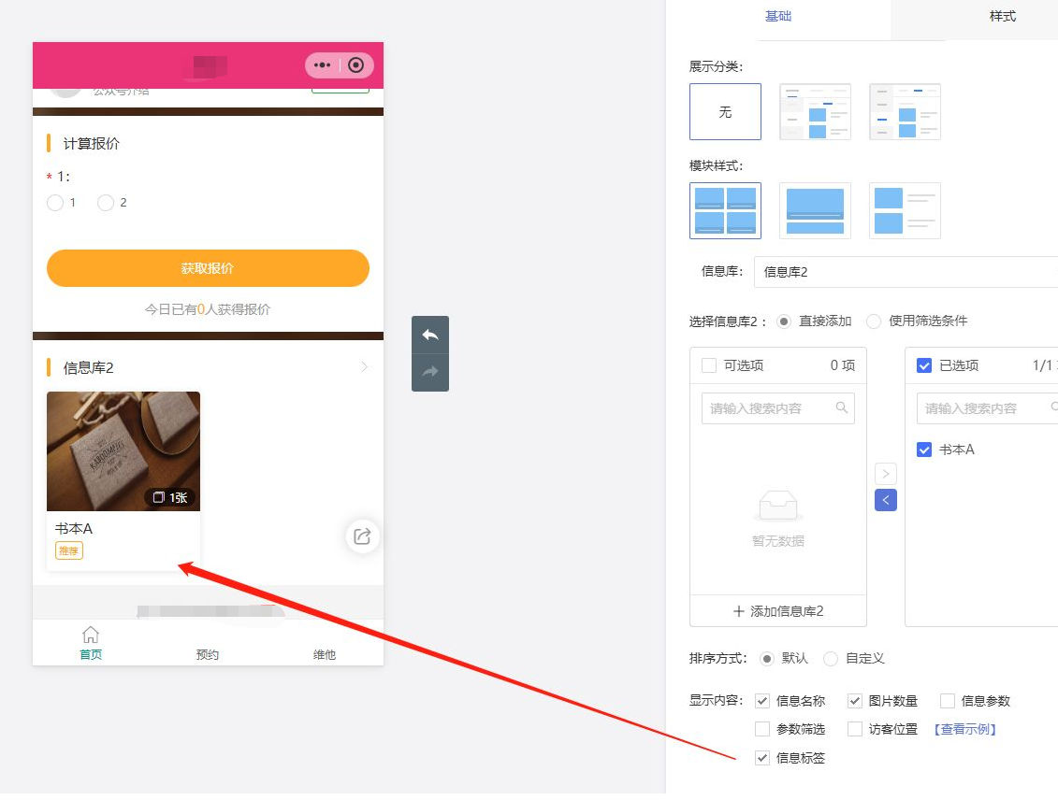Image resolution: width=1058 pixels, height=800 pixels.
Task: Click the 计算报价 section heading
Action: 91,144
